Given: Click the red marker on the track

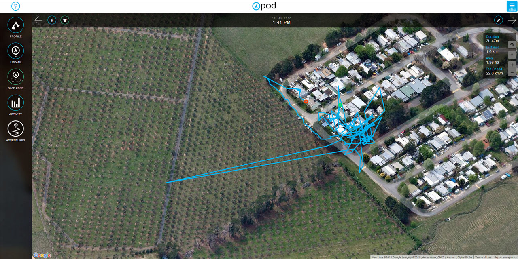Looking at the screenshot, I should (306, 101).
